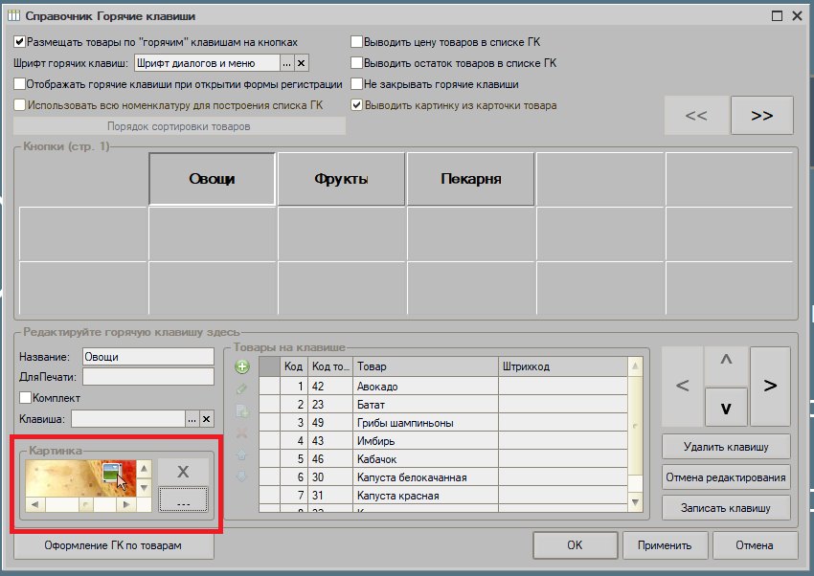Clear the Клавиша field with its x button

tap(207, 419)
